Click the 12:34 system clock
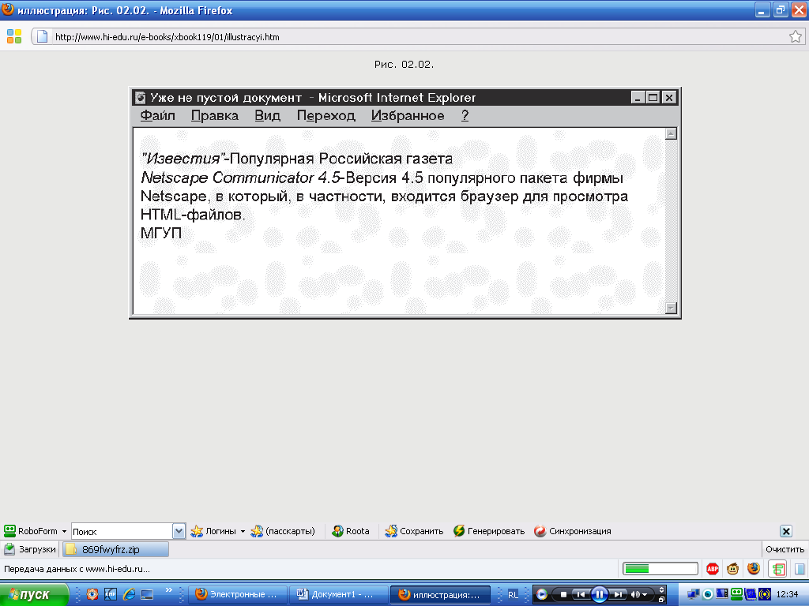 [x=788, y=595]
